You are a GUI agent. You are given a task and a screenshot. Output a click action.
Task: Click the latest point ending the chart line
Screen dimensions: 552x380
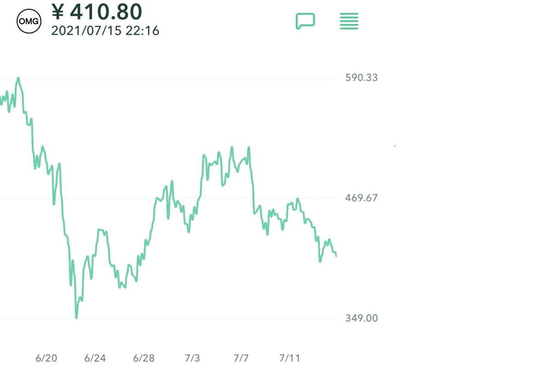click(x=336, y=256)
